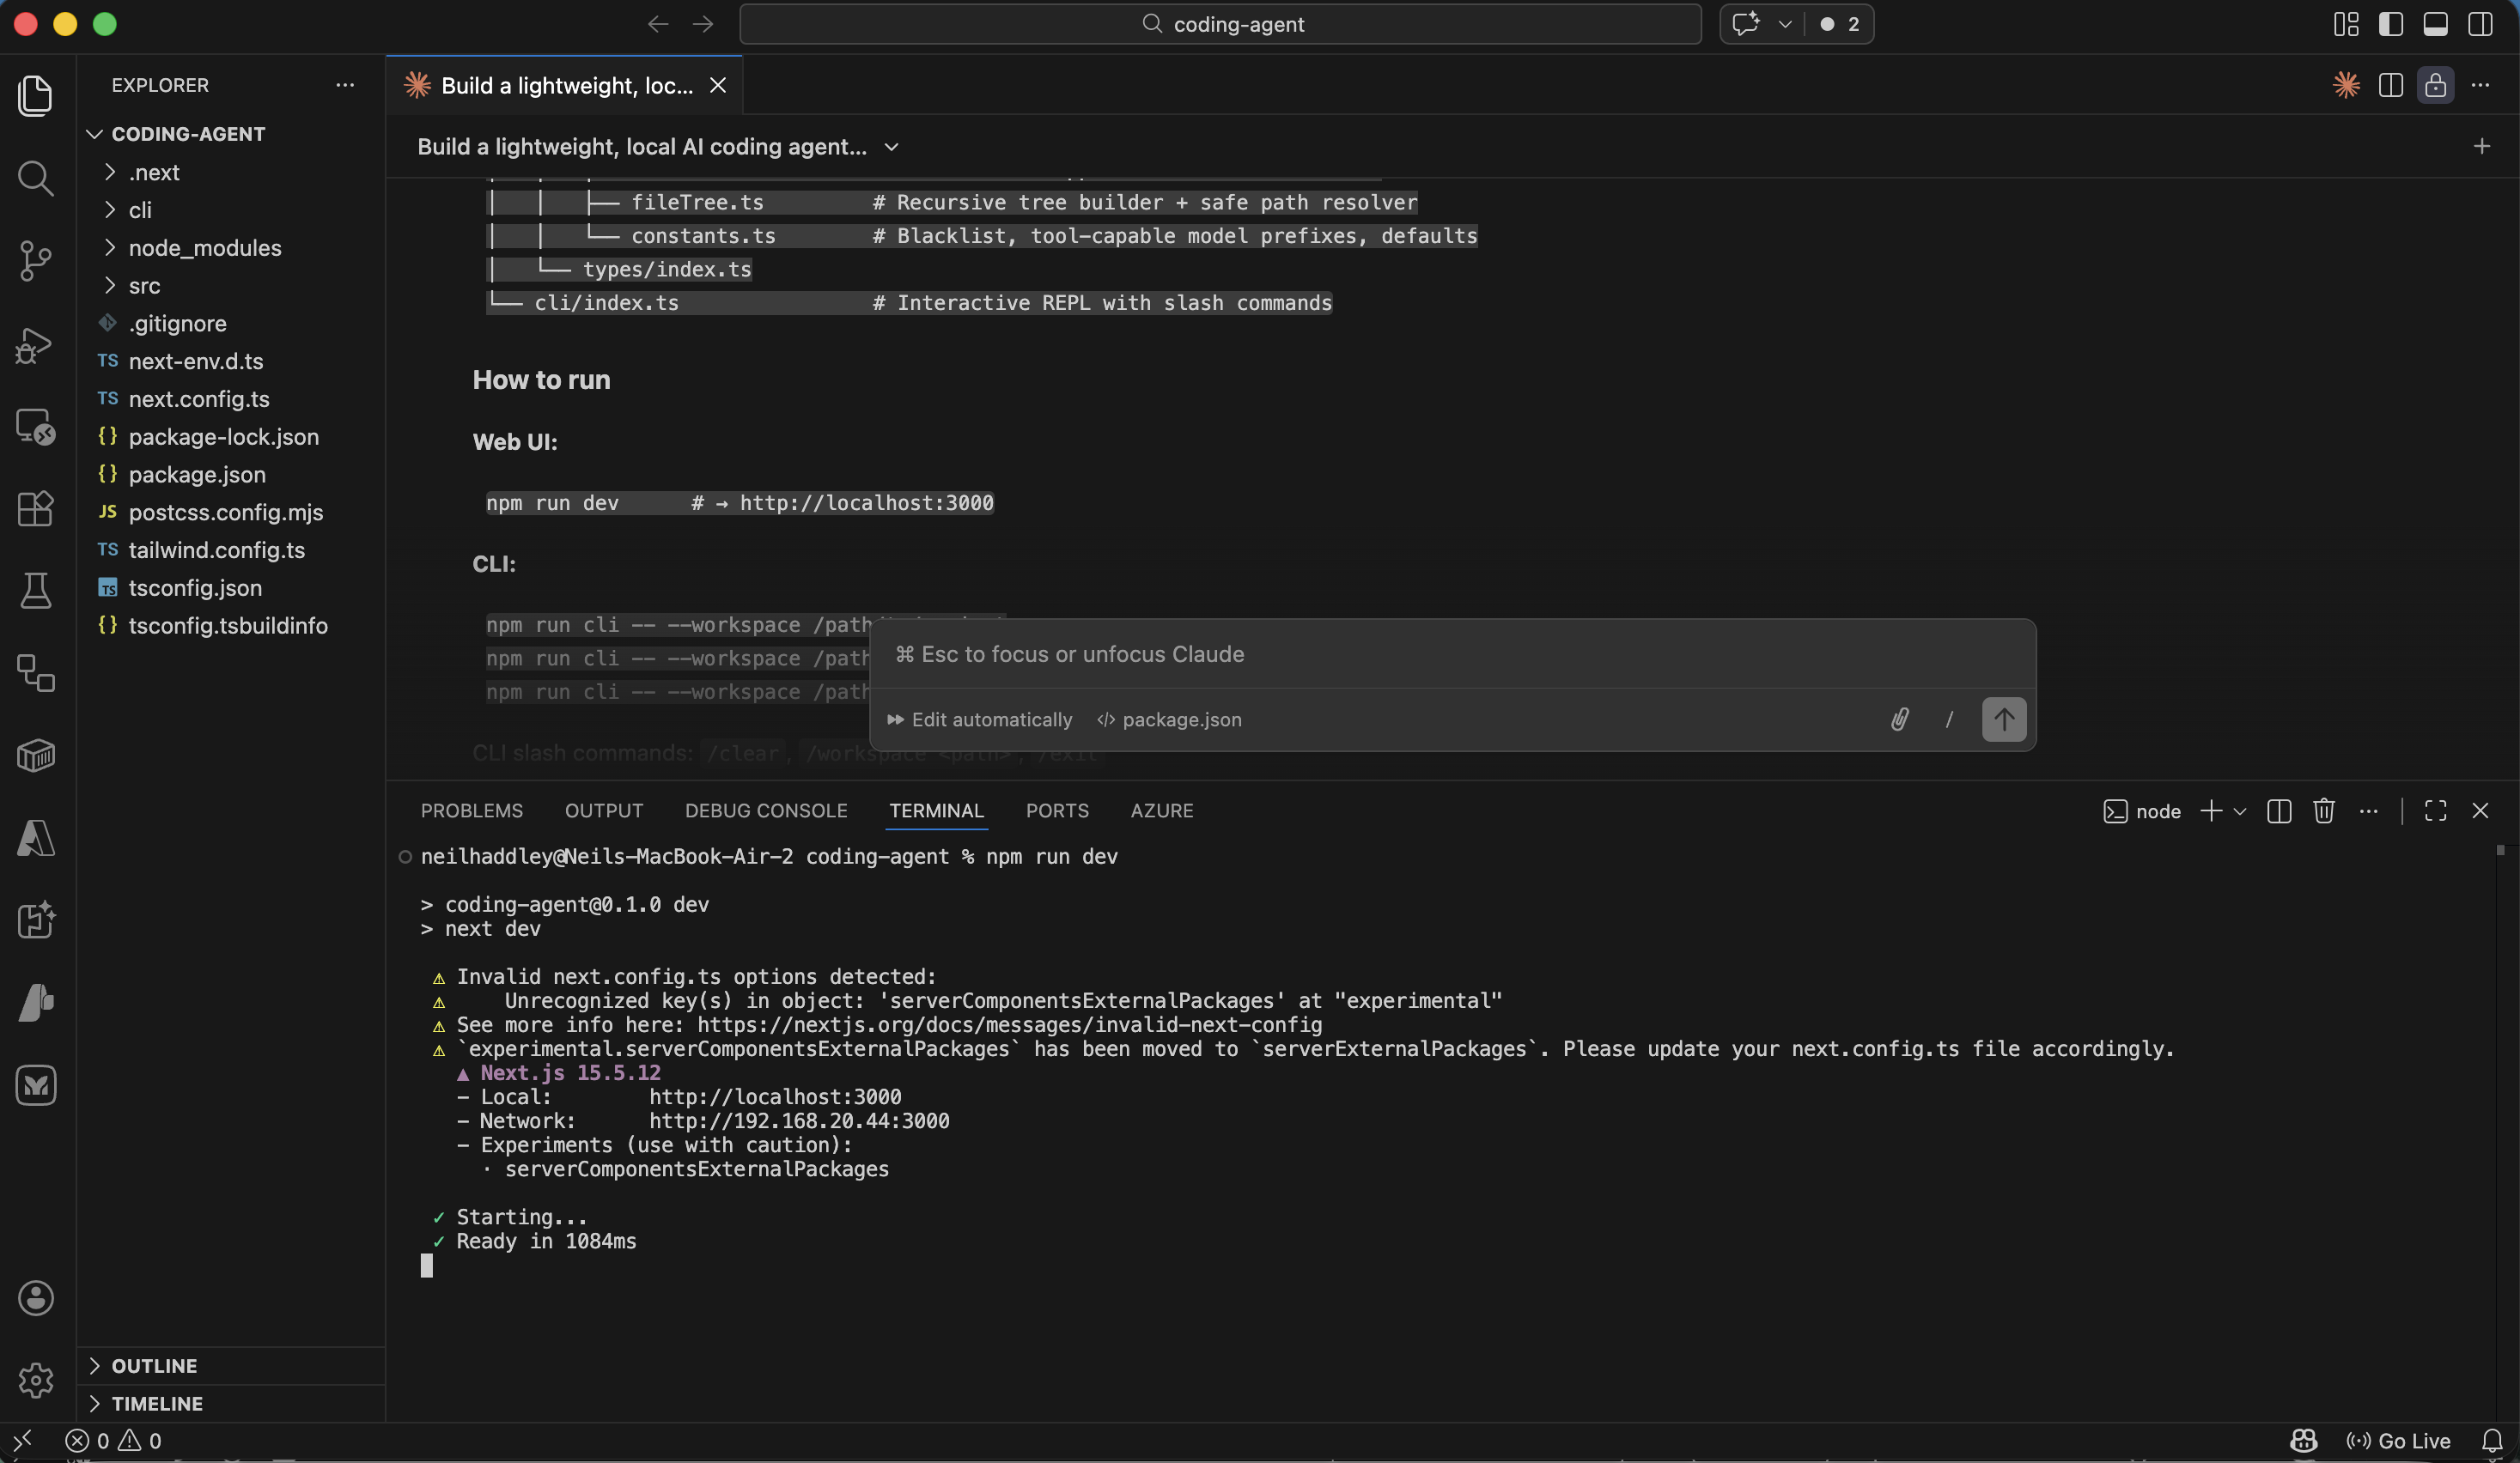Kill the node terminal with the trash icon
The height and width of the screenshot is (1463, 2520).
tap(2324, 810)
